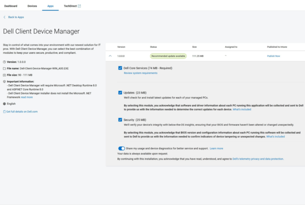Collapse the version 1.0.0.0 row

[110, 56]
